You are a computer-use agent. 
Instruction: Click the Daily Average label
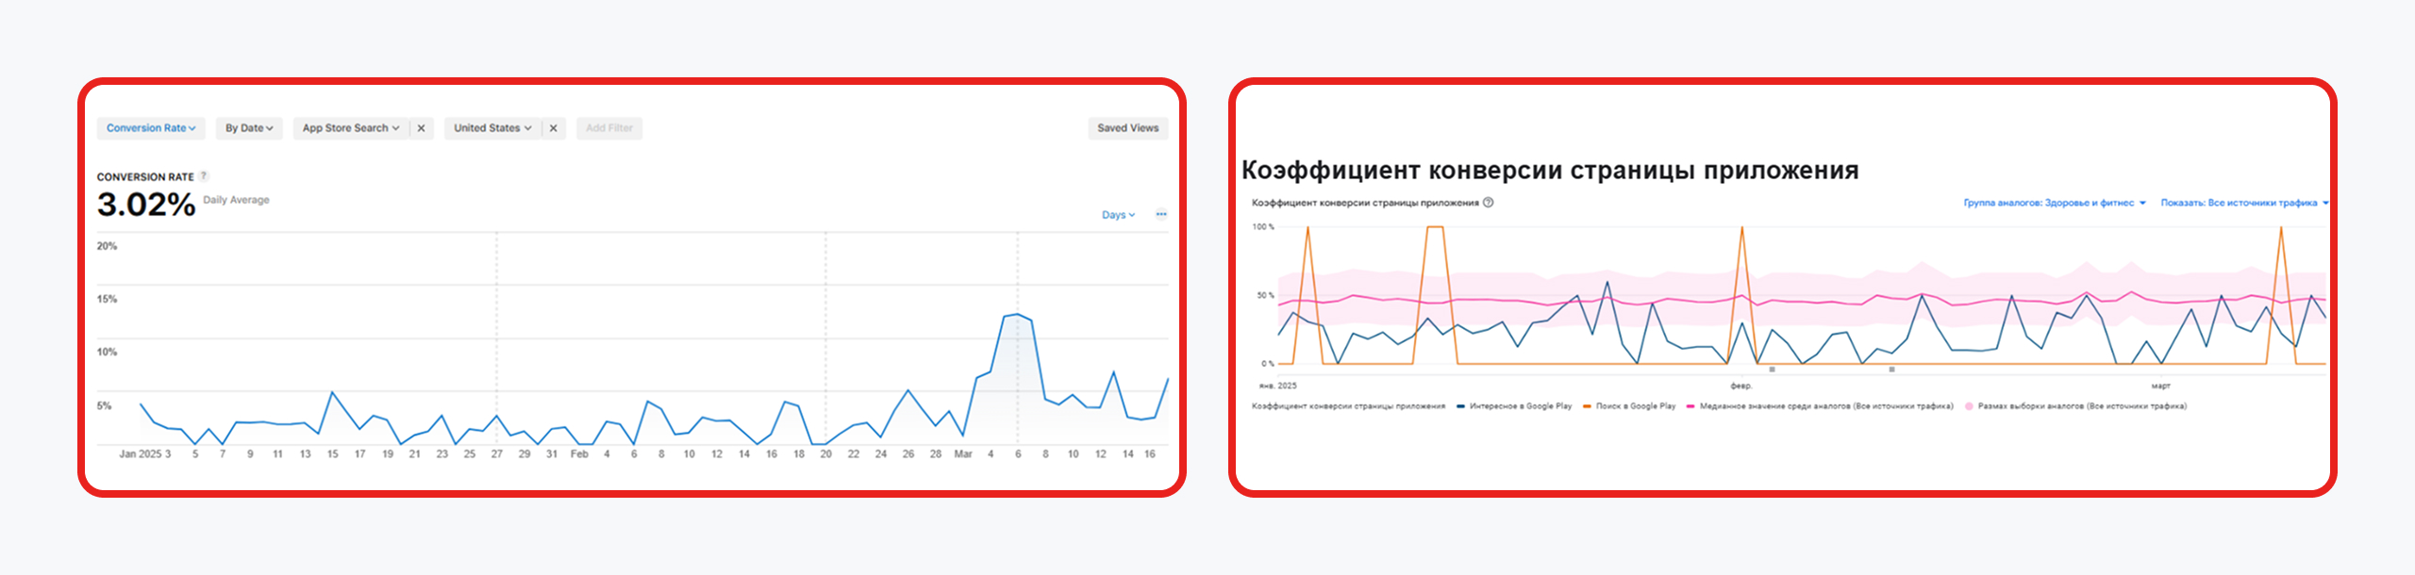tap(237, 200)
